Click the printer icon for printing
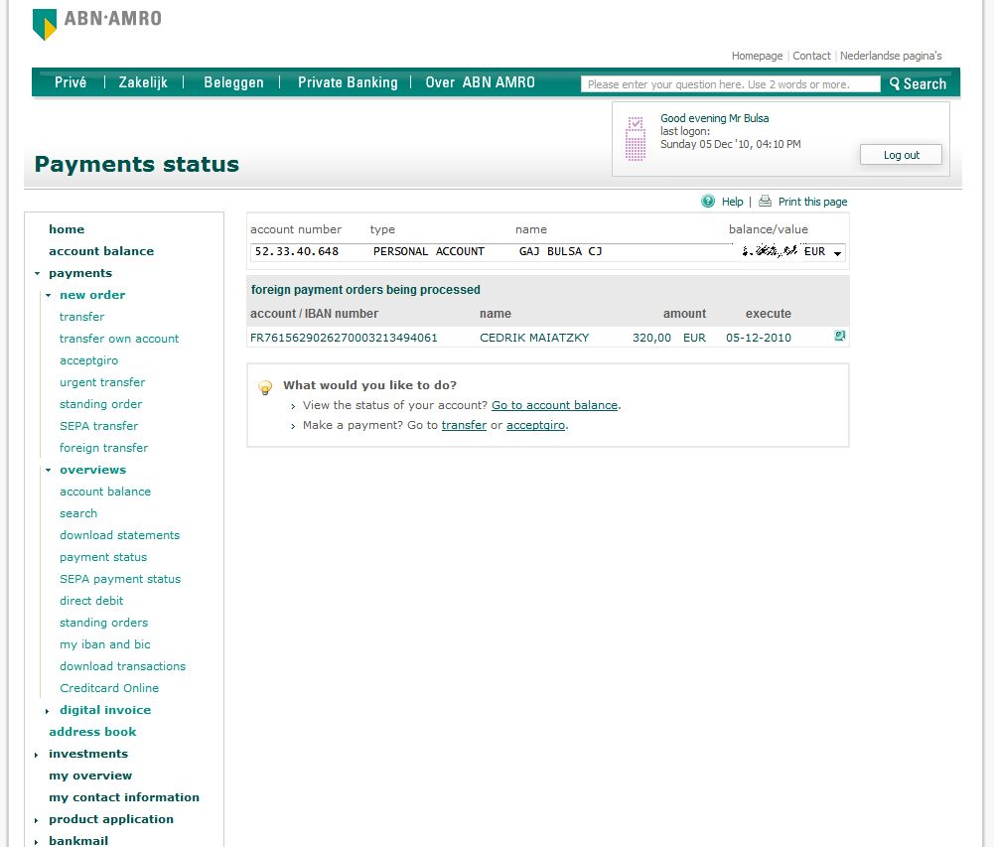This screenshot has height=847, width=994. point(765,202)
